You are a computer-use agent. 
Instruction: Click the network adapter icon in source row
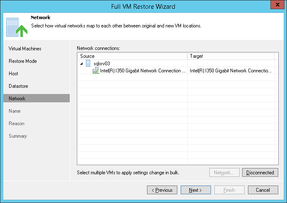point(96,71)
